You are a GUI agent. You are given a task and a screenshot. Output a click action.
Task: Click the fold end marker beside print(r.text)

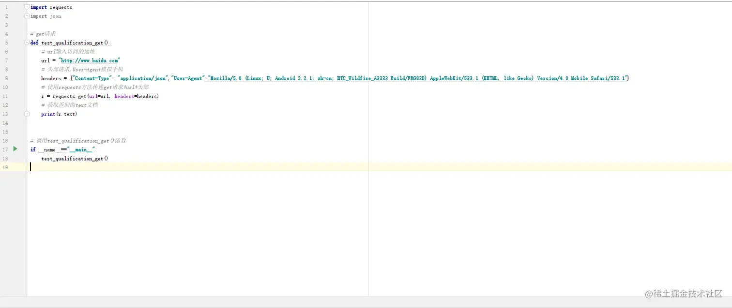coord(27,114)
